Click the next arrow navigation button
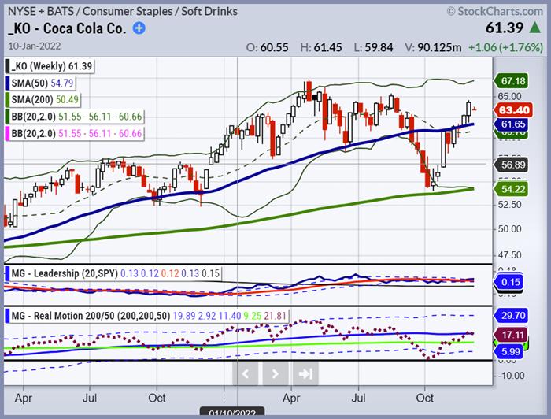Screen dimensions: 551x419 (275, 372)
